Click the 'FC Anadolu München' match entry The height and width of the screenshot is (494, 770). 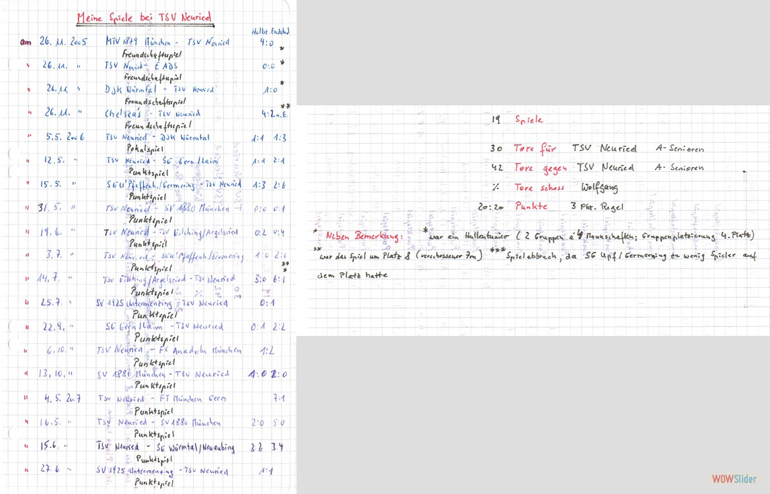coord(169,350)
